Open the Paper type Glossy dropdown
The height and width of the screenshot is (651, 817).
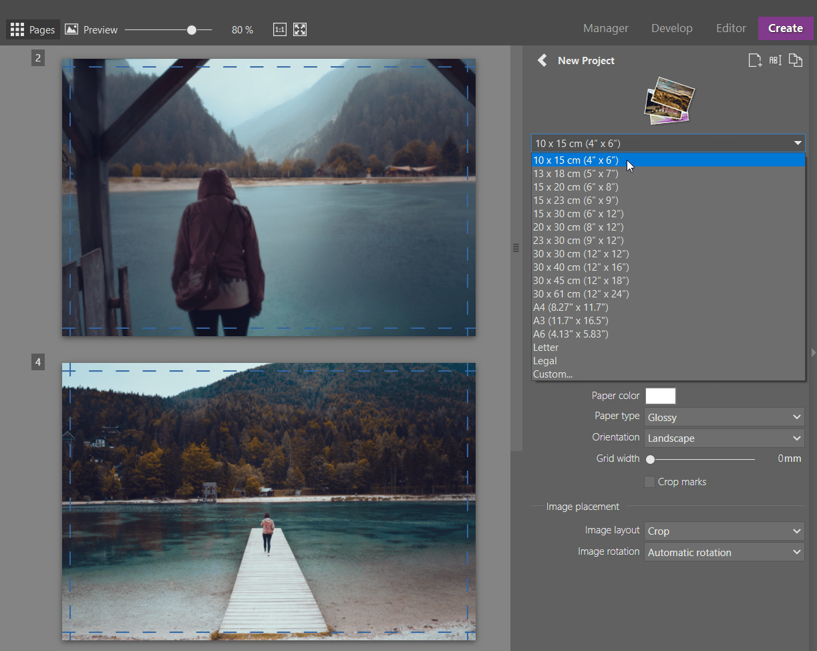pyautogui.click(x=724, y=417)
